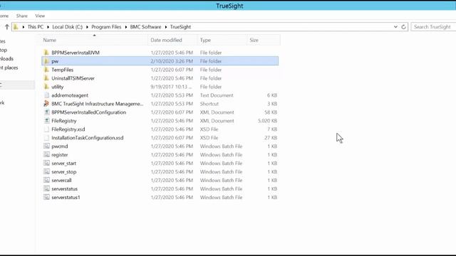The height and width of the screenshot is (256, 456).
Task: Click the TempFiles folder icon
Action: tap(46, 70)
